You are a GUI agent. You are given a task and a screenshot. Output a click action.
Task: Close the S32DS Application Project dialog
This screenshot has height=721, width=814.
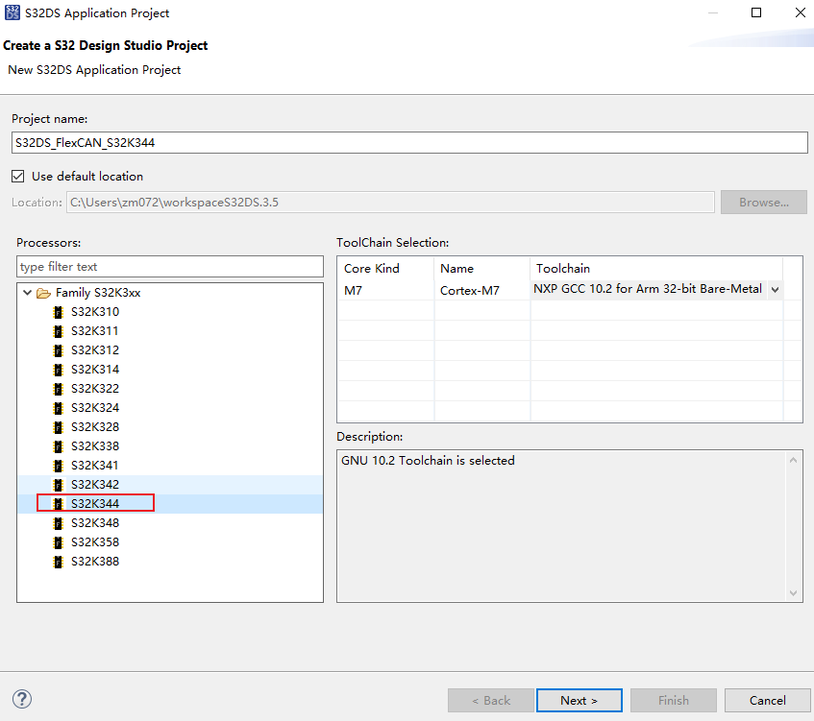tap(800, 12)
